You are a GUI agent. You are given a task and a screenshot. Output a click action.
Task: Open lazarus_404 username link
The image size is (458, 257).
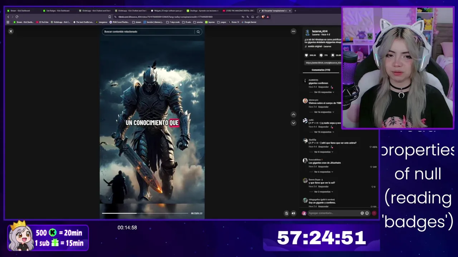[x=320, y=31]
